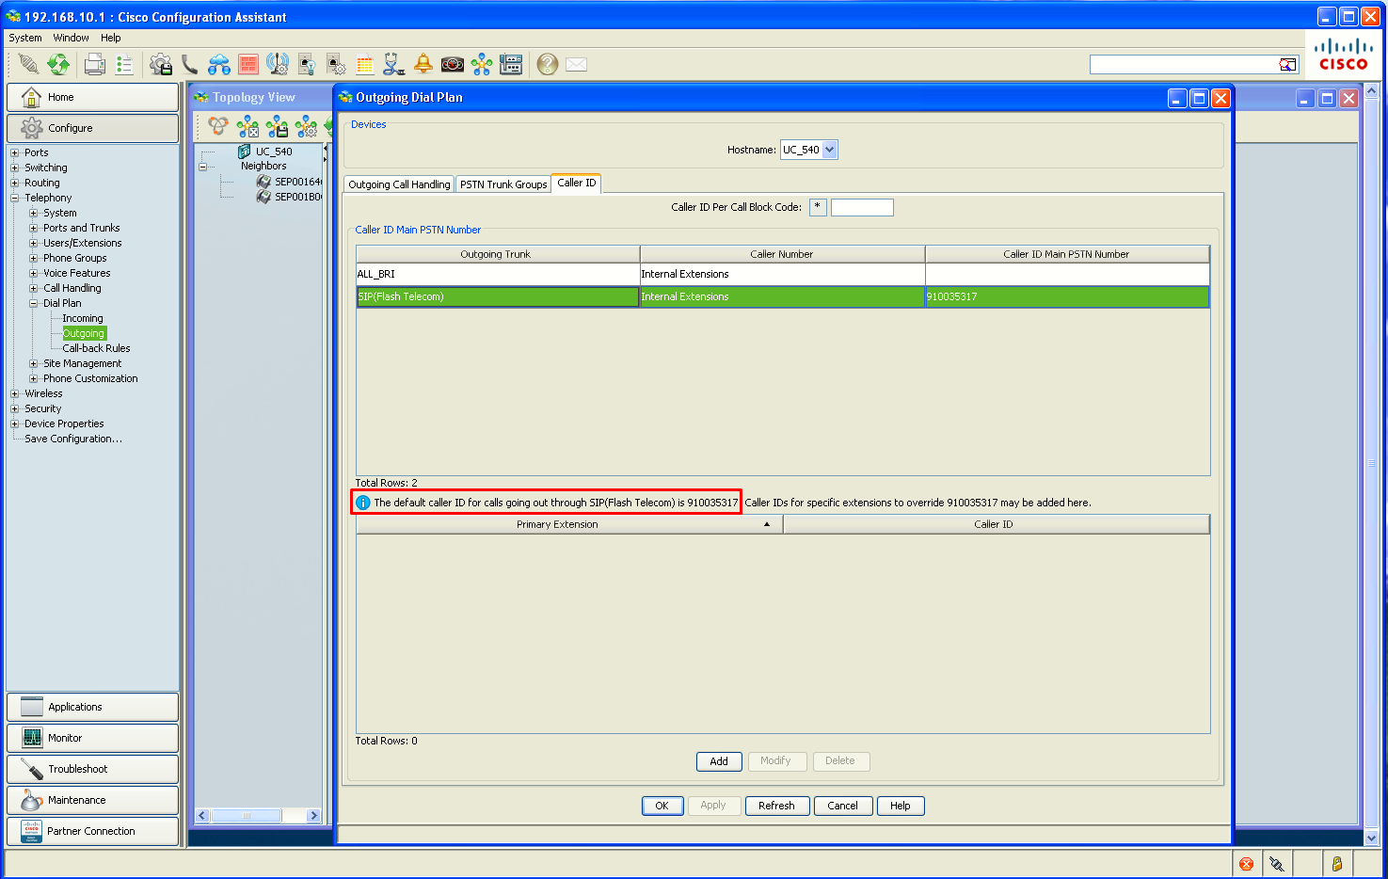Click the orange calendar grid toolbar icon
The image size is (1388, 879).
pyautogui.click(x=365, y=64)
